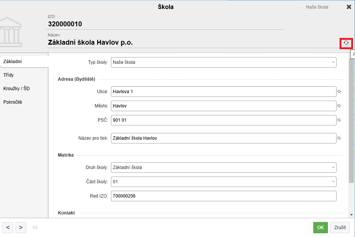Click into the PSČ input field

click(223, 120)
